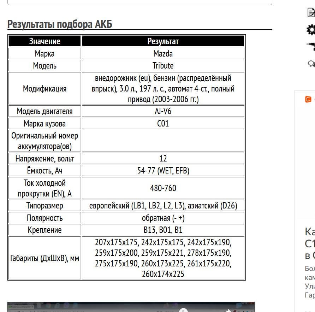Click the '54-77 (WET, EFB)' capacity value
Screen dimensions: 315x312
(163, 171)
